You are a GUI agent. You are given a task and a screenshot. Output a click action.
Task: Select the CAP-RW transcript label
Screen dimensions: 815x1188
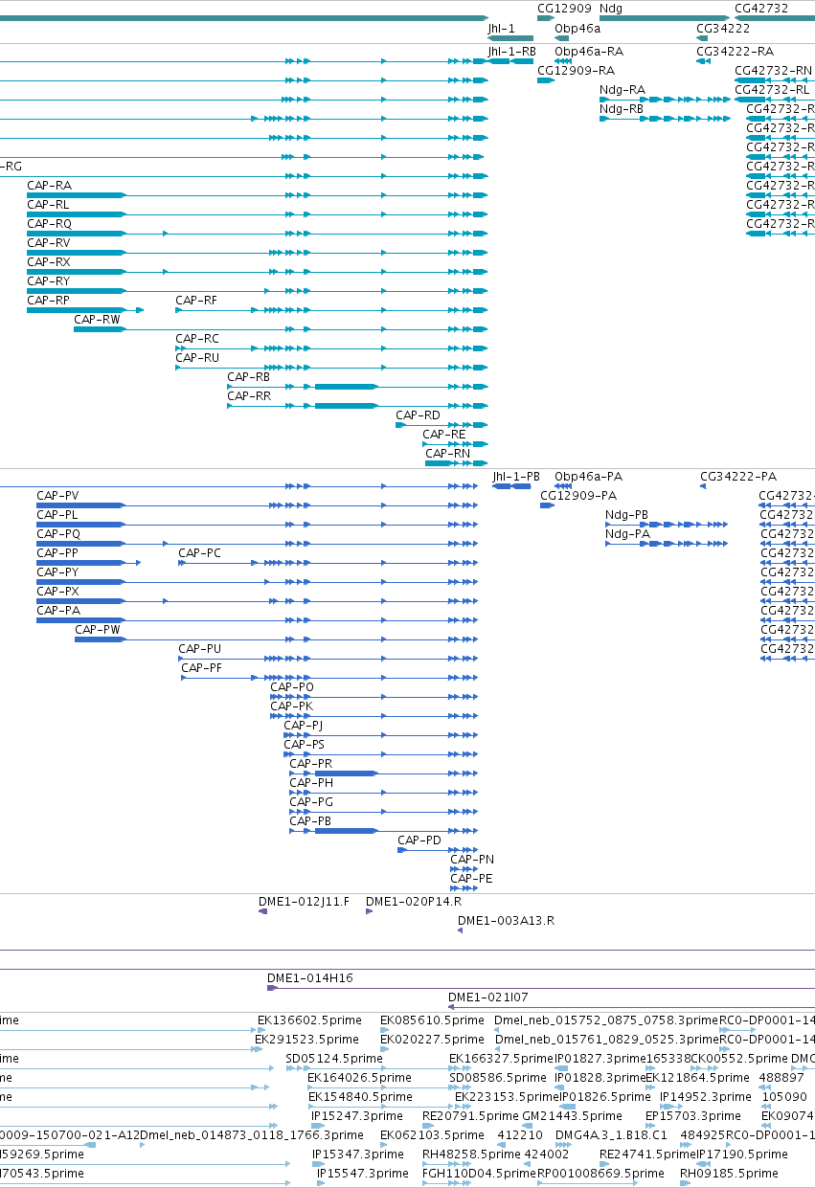click(x=98, y=320)
